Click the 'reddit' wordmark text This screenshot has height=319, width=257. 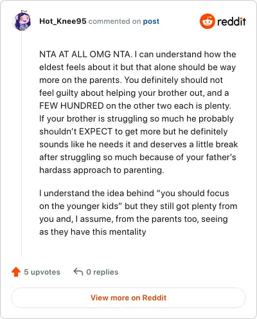pos(231,21)
